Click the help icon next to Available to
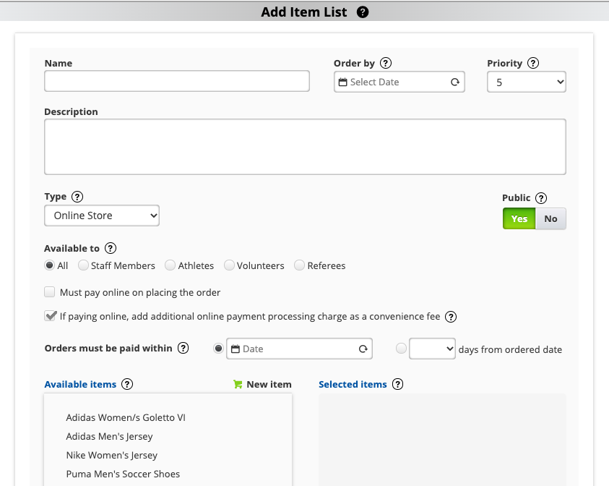The width and height of the screenshot is (609, 486). [110, 248]
